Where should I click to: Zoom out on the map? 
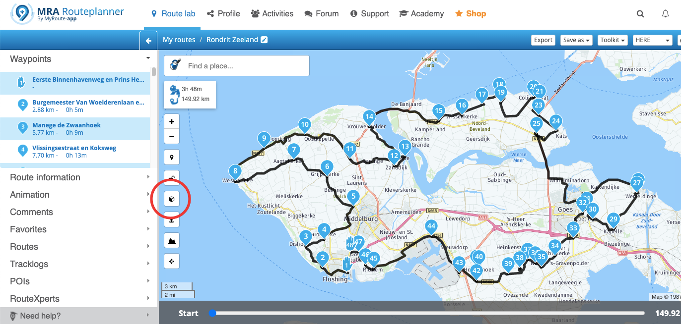pyautogui.click(x=172, y=136)
